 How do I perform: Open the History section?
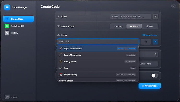coord(19,33)
